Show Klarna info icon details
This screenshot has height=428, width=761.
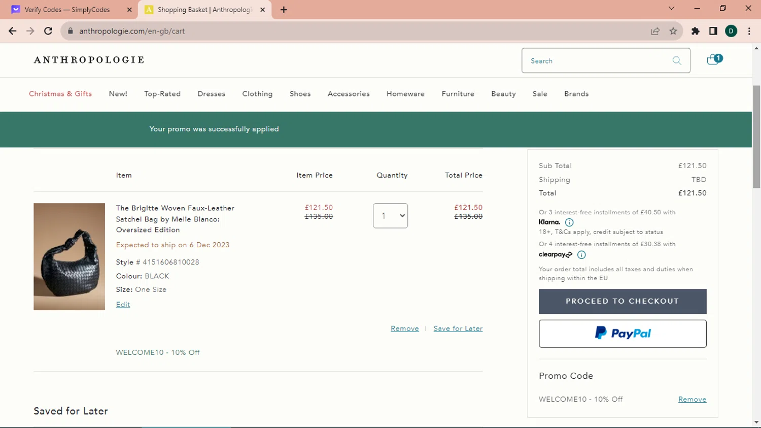(x=569, y=222)
